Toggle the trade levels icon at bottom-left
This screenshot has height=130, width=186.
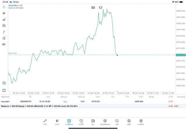[x=4, y=90]
